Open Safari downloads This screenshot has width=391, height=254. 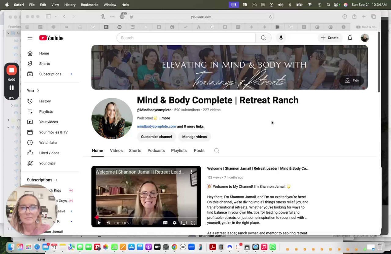coord(345,17)
